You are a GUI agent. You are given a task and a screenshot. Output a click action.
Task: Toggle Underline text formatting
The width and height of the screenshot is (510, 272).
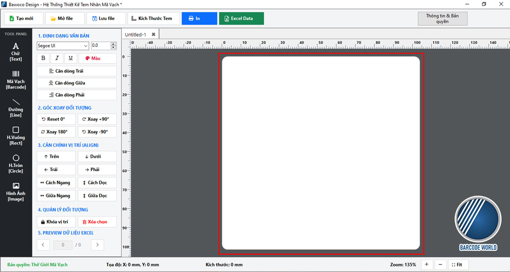(x=70, y=58)
